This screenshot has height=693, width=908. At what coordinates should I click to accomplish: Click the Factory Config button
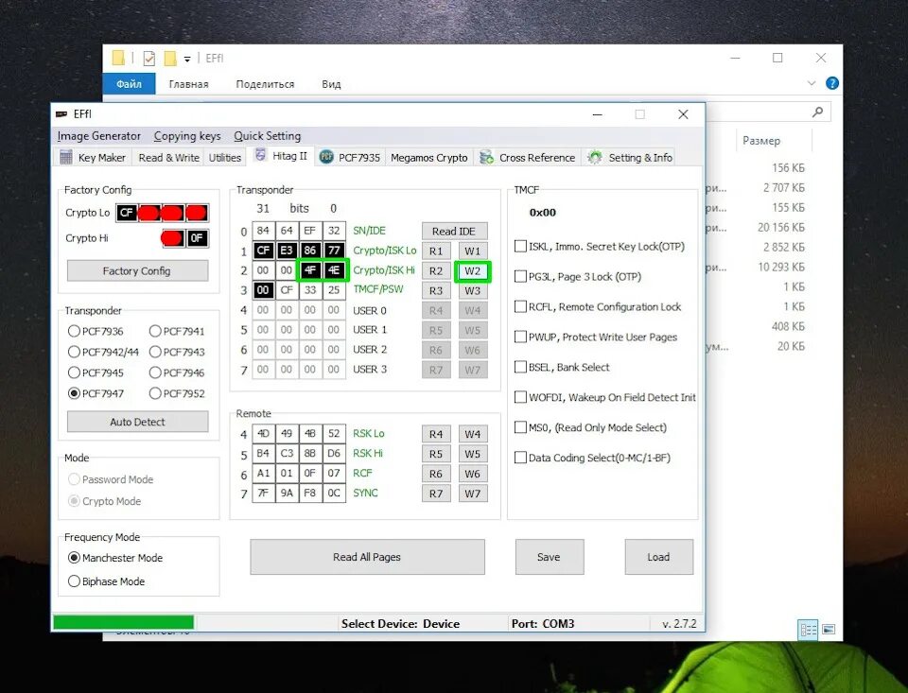[x=137, y=271]
